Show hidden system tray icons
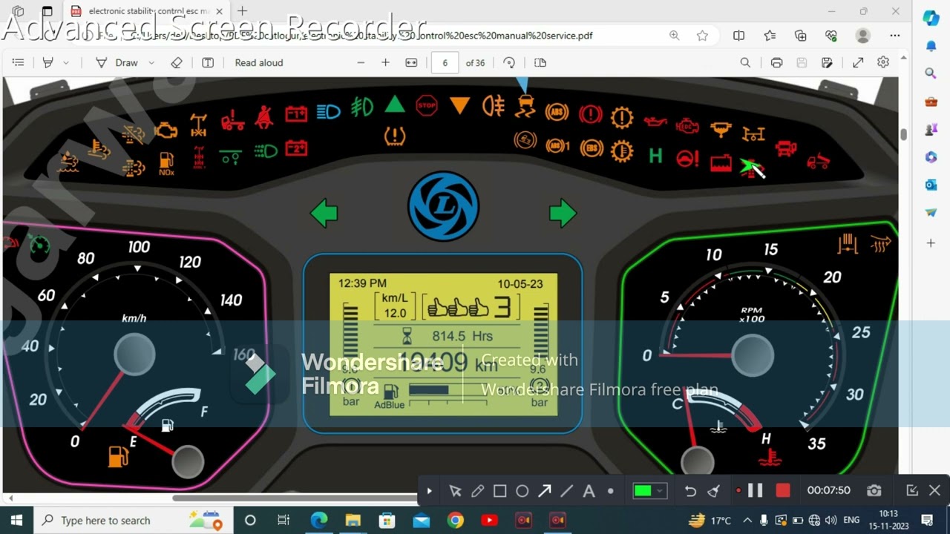 click(747, 520)
